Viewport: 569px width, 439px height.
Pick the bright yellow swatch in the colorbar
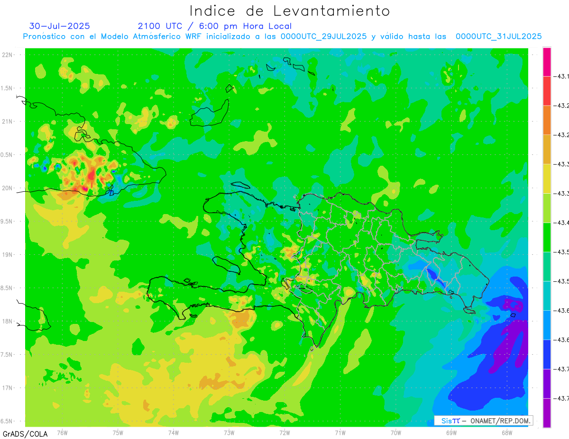(x=547, y=179)
